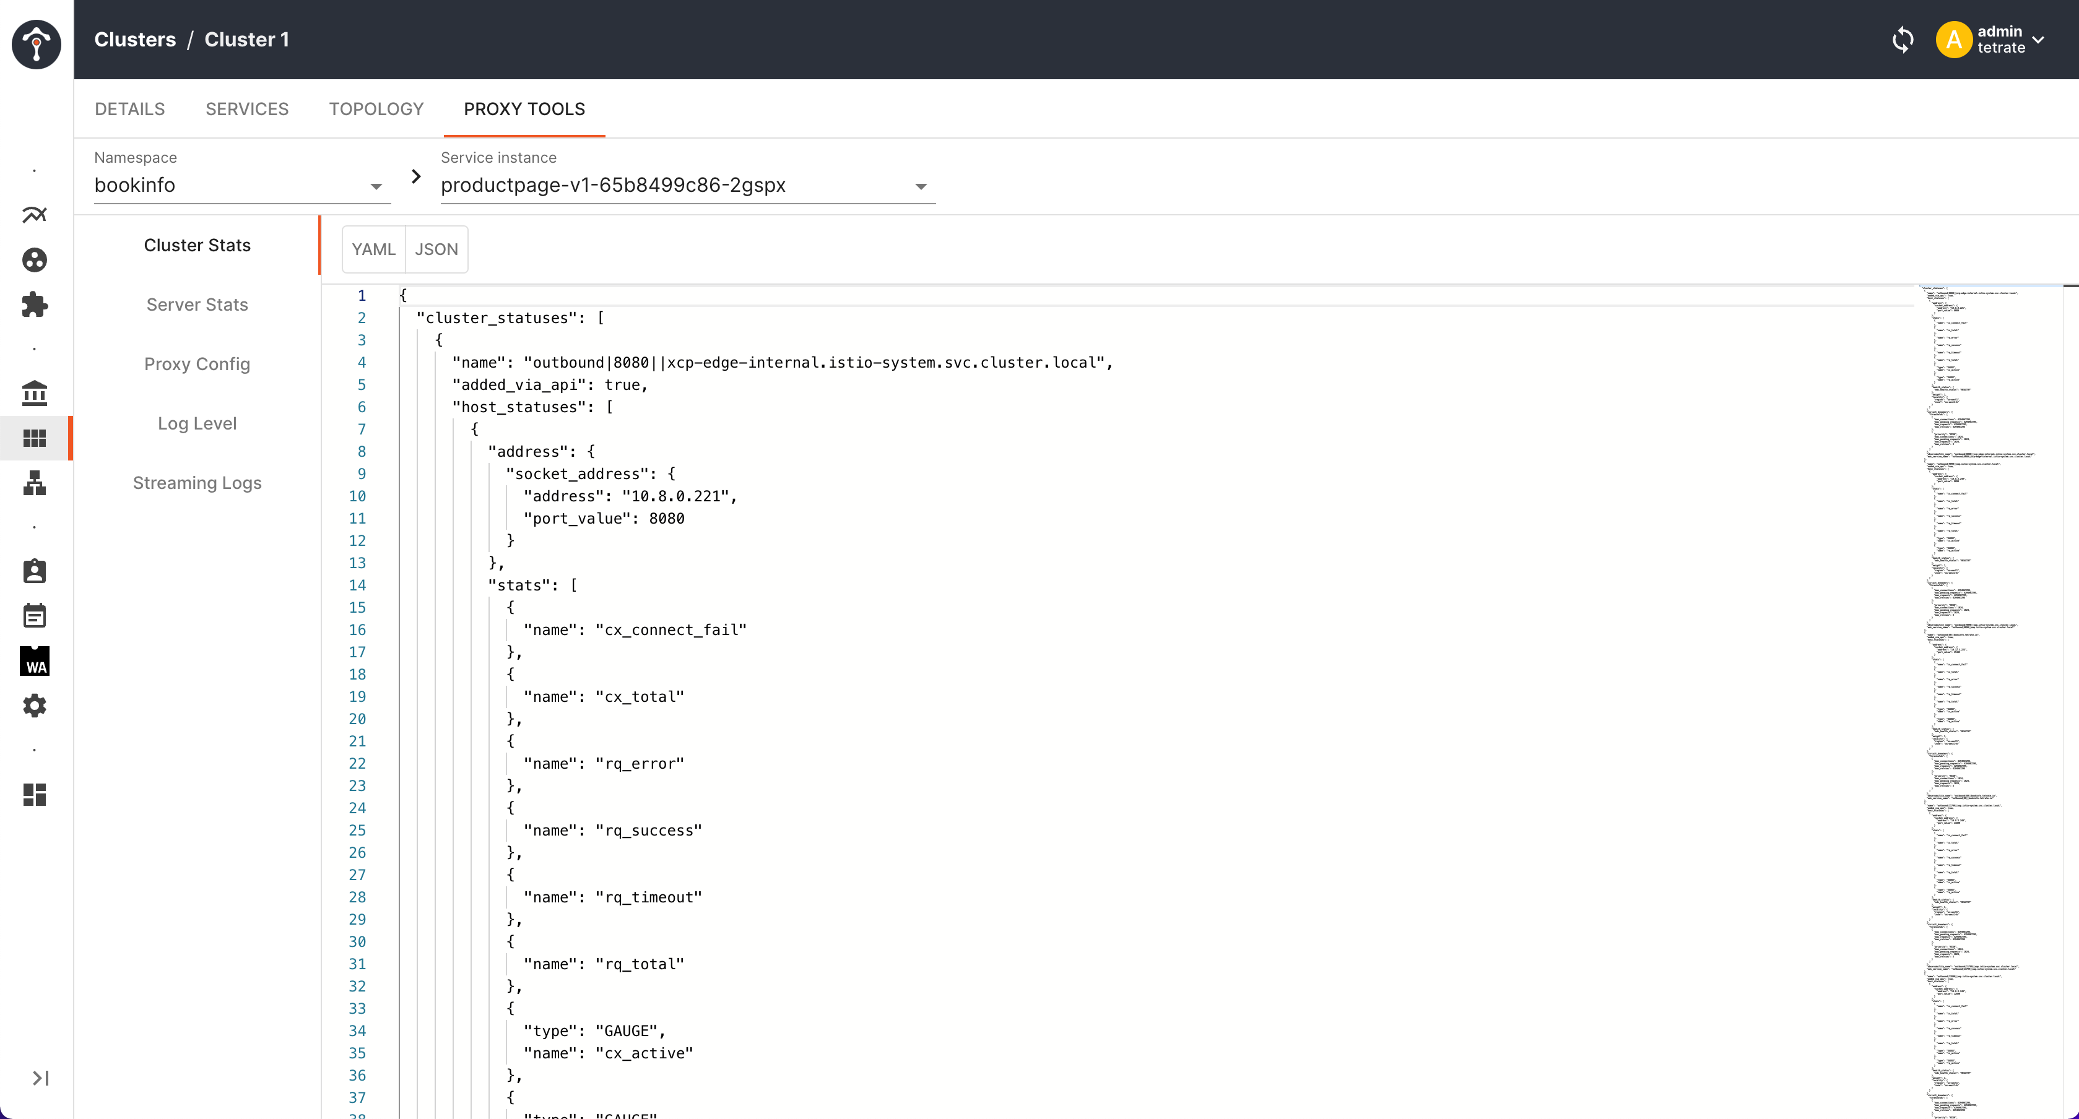Open Log Level in the side menu
This screenshot has height=1119, width=2079.
click(x=197, y=423)
